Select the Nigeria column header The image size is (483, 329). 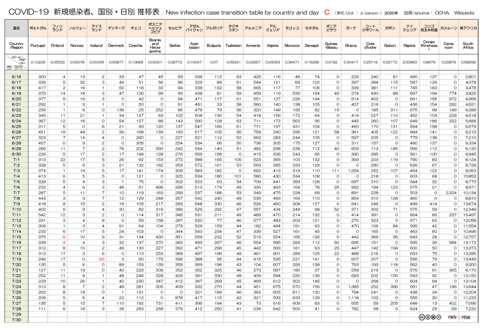point(409,45)
